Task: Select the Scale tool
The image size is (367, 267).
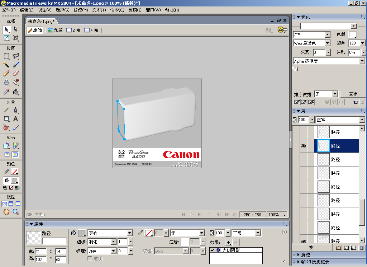Action: point(6,38)
